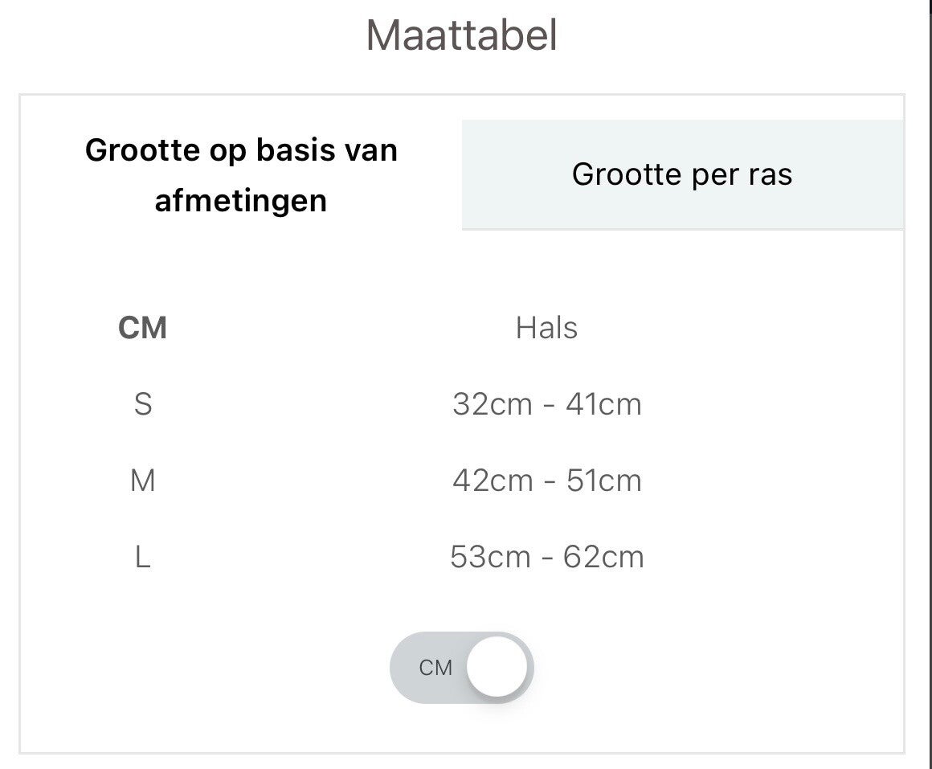Click the 53cm minimum for size L
The height and width of the screenshot is (769, 932).
(490, 557)
